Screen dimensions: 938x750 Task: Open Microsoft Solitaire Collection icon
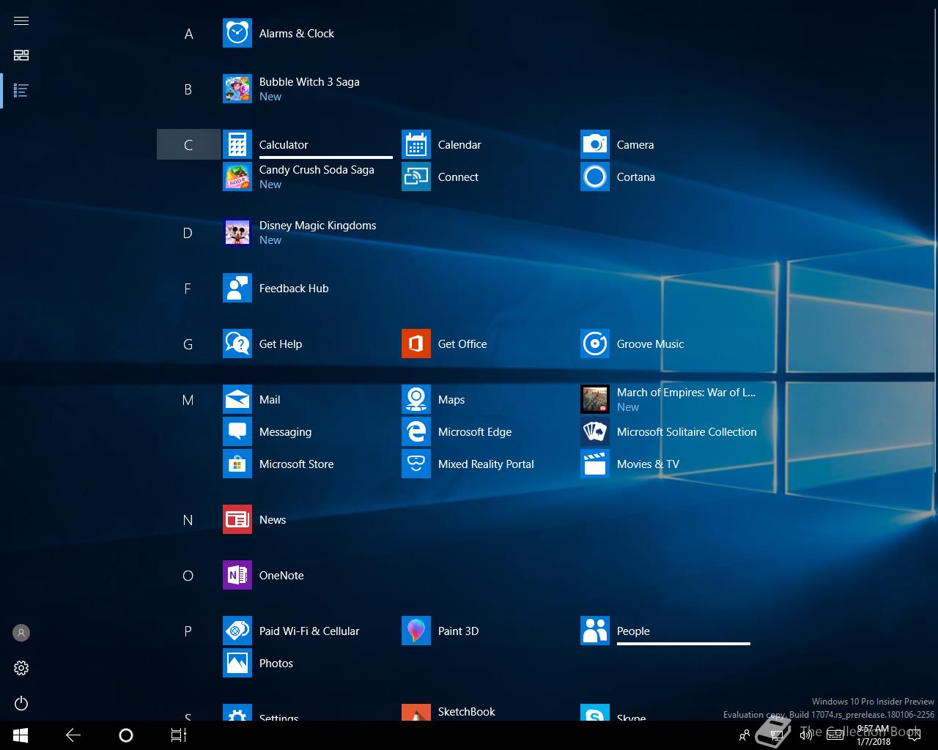coord(595,432)
